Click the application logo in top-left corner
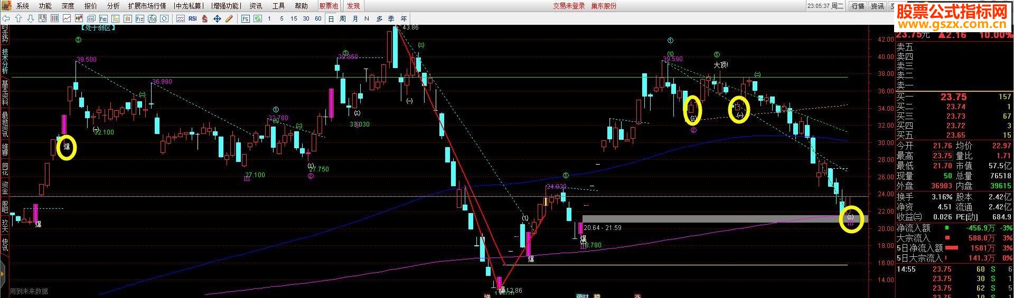Viewport: 1014px width, 298px height. point(6,6)
